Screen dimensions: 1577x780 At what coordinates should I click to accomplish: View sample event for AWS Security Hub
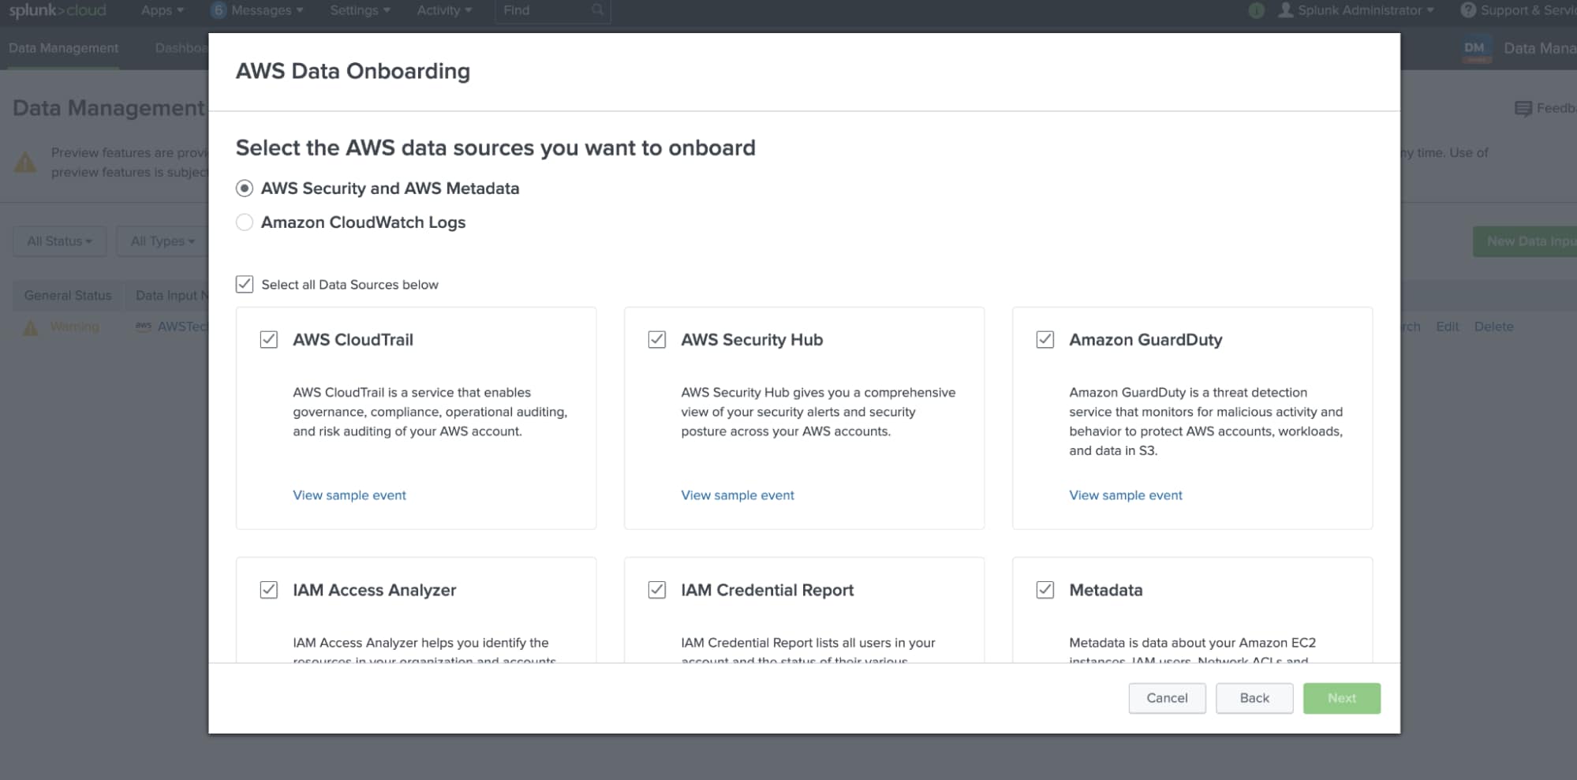[738, 495]
